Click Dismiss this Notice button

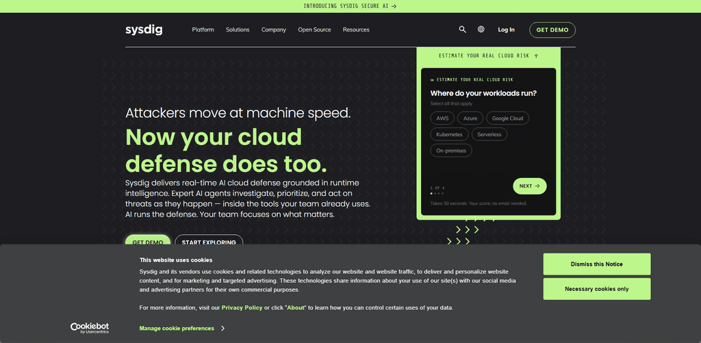click(597, 264)
